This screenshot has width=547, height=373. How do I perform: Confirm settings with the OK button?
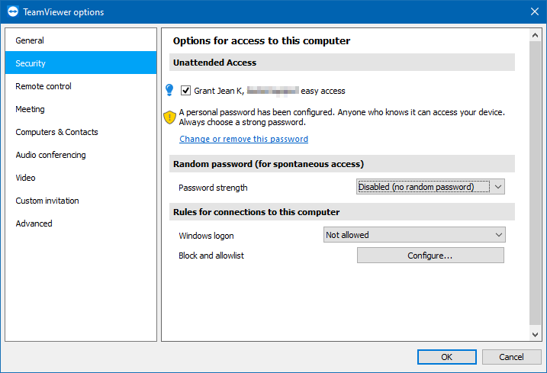point(447,357)
